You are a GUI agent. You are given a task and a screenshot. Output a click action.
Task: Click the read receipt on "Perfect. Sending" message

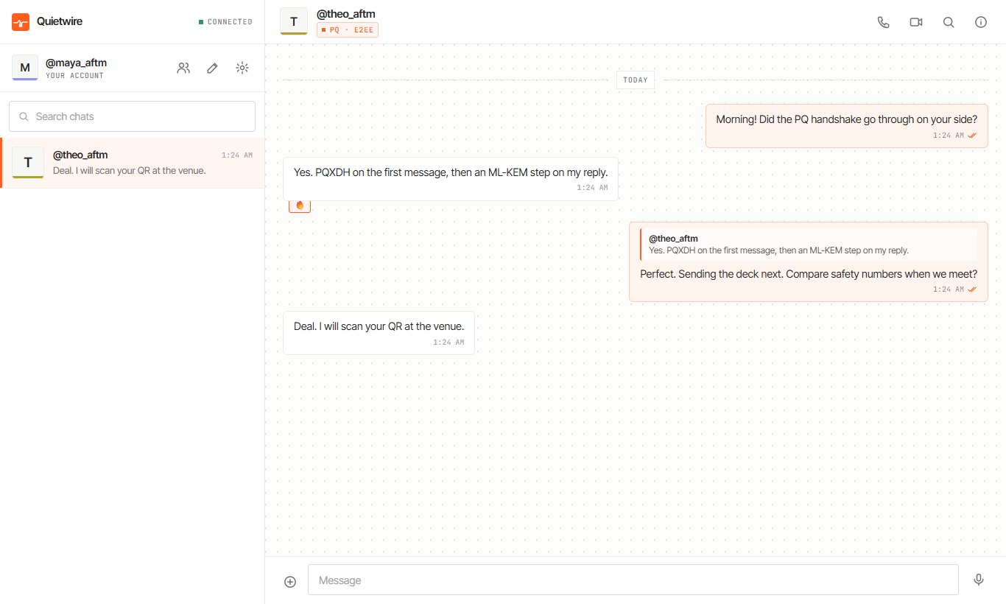point(972,289)
